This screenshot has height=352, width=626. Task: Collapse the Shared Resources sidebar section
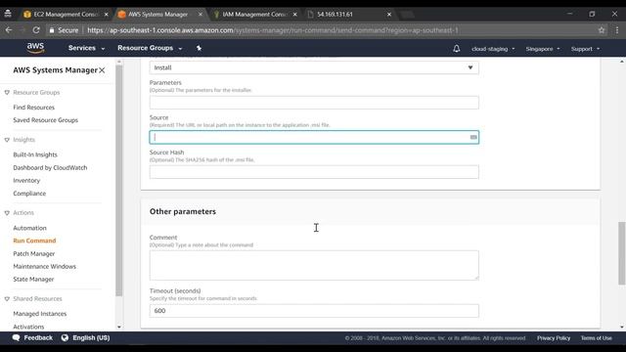pos(7,299)
